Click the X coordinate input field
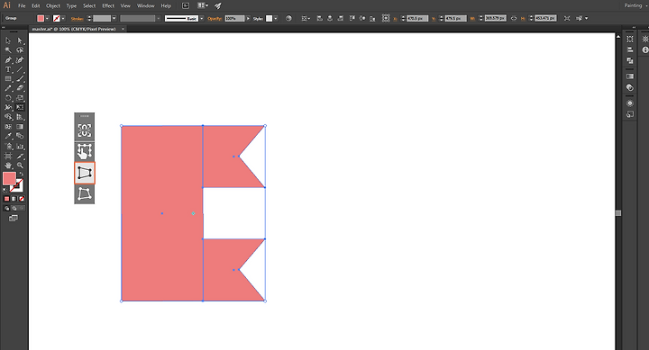This screenshot has height=350, width=649. click(x=417, y=19)
